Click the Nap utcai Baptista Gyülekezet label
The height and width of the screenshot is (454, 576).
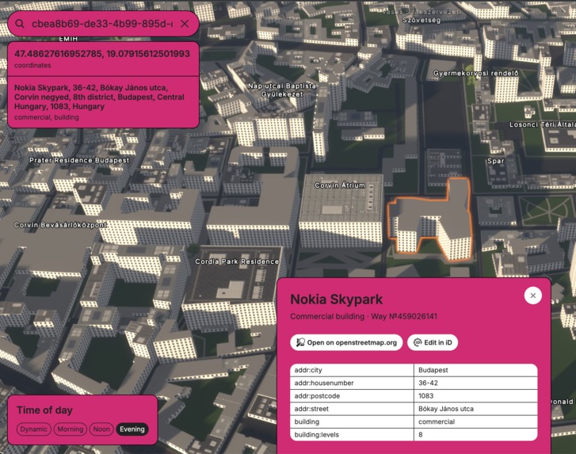(x=282, y=90)
